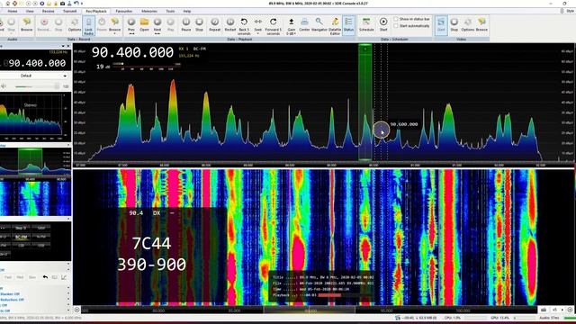576x324 pixels.
Task: Click the speaker mute icon beside the volume slider
Action: (4, 86)
